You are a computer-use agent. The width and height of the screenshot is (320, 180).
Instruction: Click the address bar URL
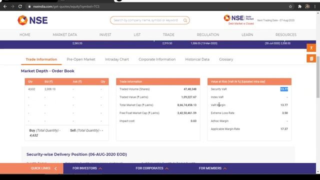click(x=66, y=6)
